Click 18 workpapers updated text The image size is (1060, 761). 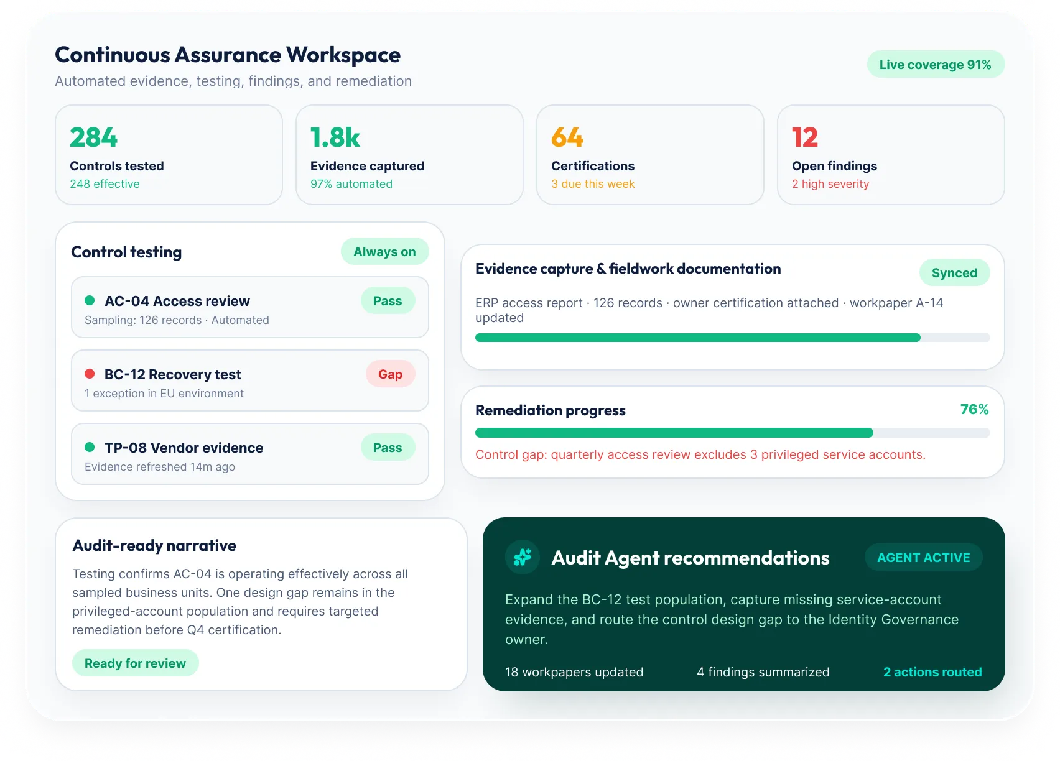pos(574,672)
